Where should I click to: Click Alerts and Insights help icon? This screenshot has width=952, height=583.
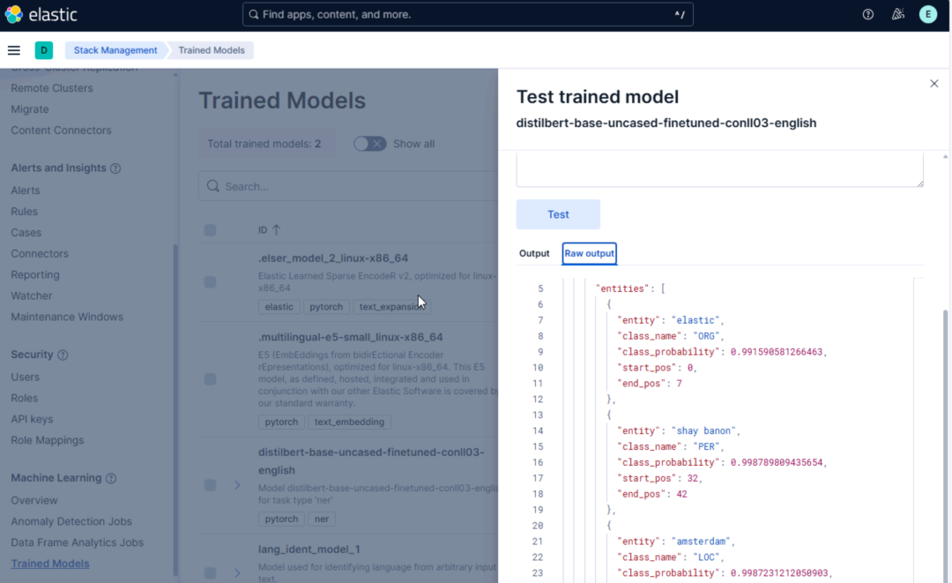coord(115,168)
